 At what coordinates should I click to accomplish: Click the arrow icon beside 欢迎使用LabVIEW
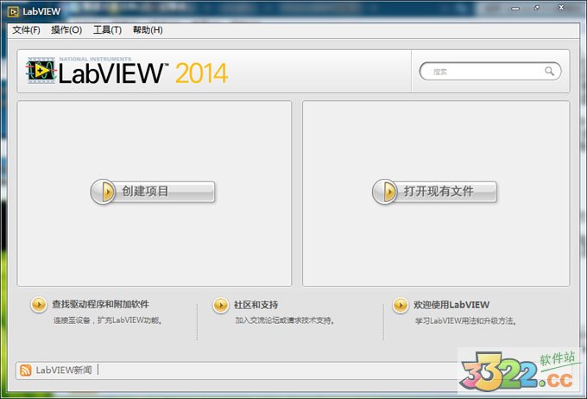pyautogui.click(x=401, y=306)
